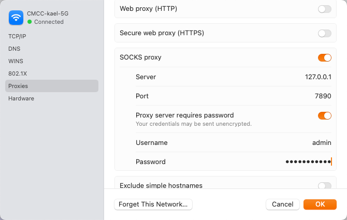The width and height of the screenshot is (347, 220).
Task: Open the TCP/IP settings tab
Action: [x=17, y=37]
